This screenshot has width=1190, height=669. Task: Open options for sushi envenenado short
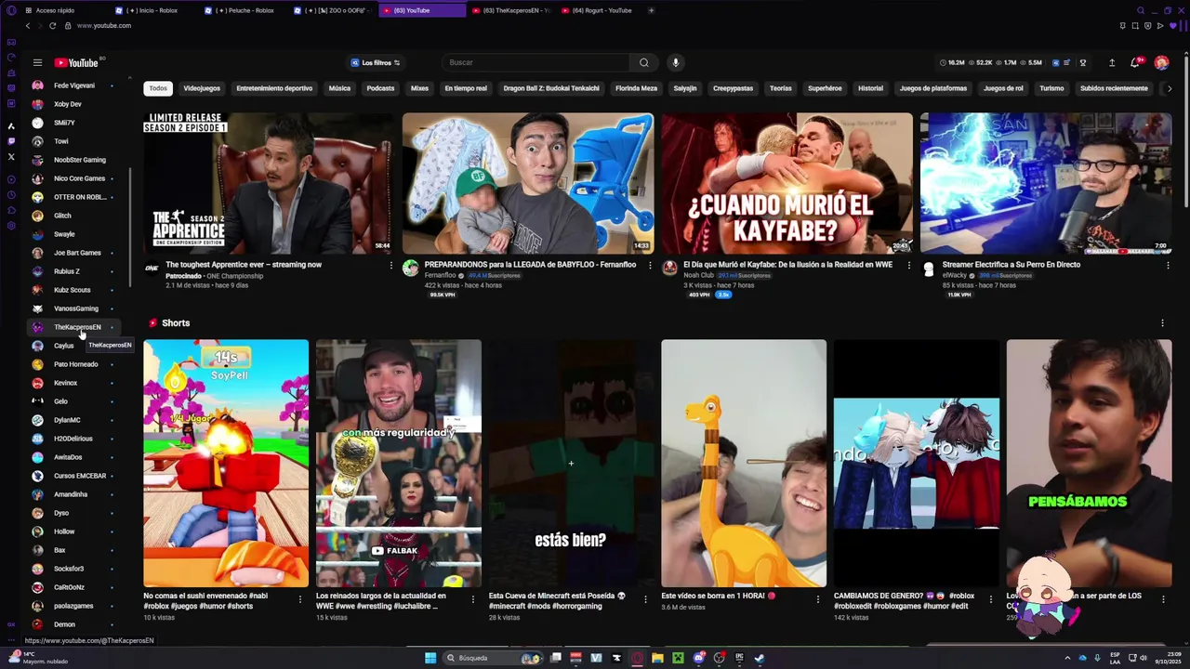[299, 599]
